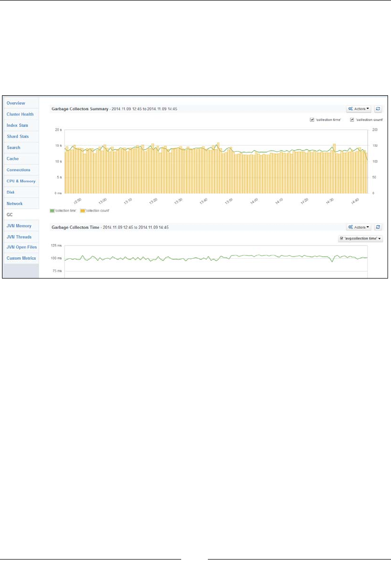
Task: Click gear icon in Time chart Actions
Action: click(351, 227)
